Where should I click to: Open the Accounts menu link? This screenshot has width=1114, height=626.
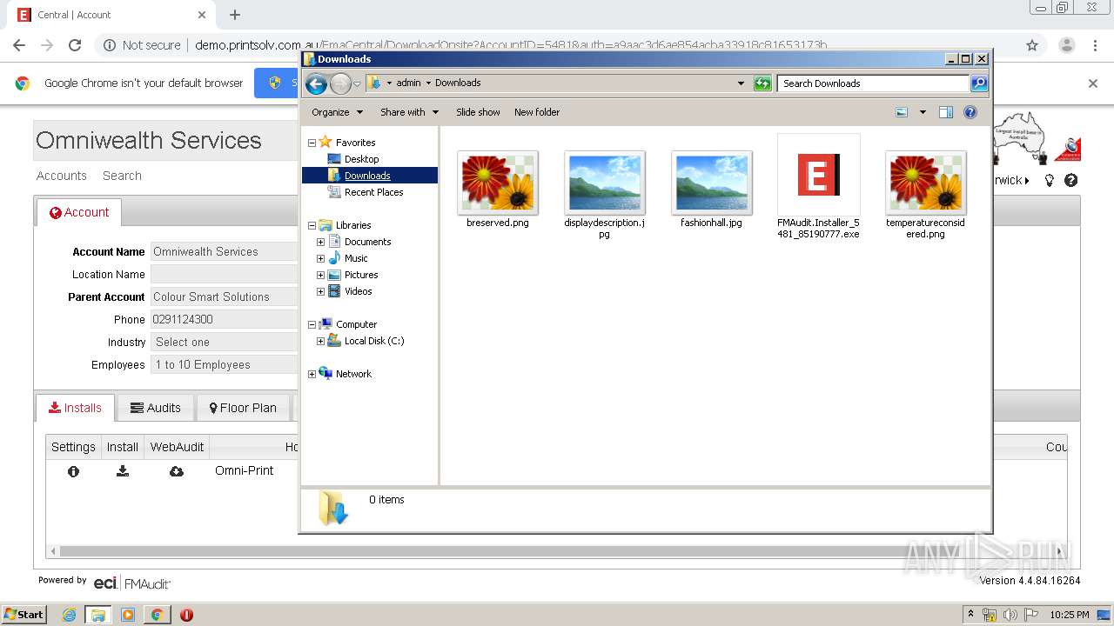pos(62,176)
